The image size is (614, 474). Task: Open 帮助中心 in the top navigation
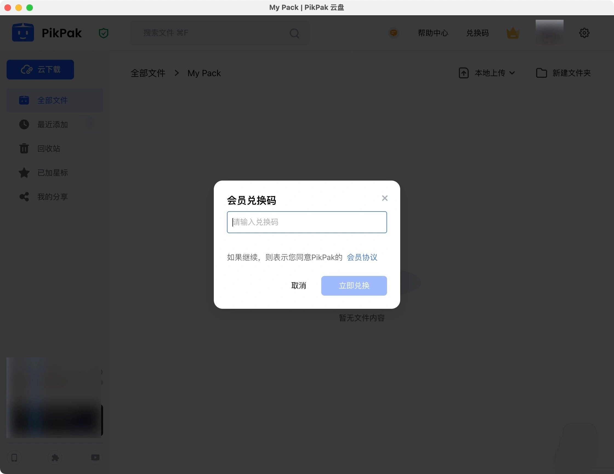pos(432,33)
